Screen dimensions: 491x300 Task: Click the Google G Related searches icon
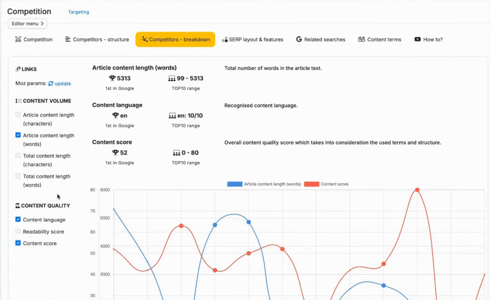pyautogui.click(x=299, y=39)
